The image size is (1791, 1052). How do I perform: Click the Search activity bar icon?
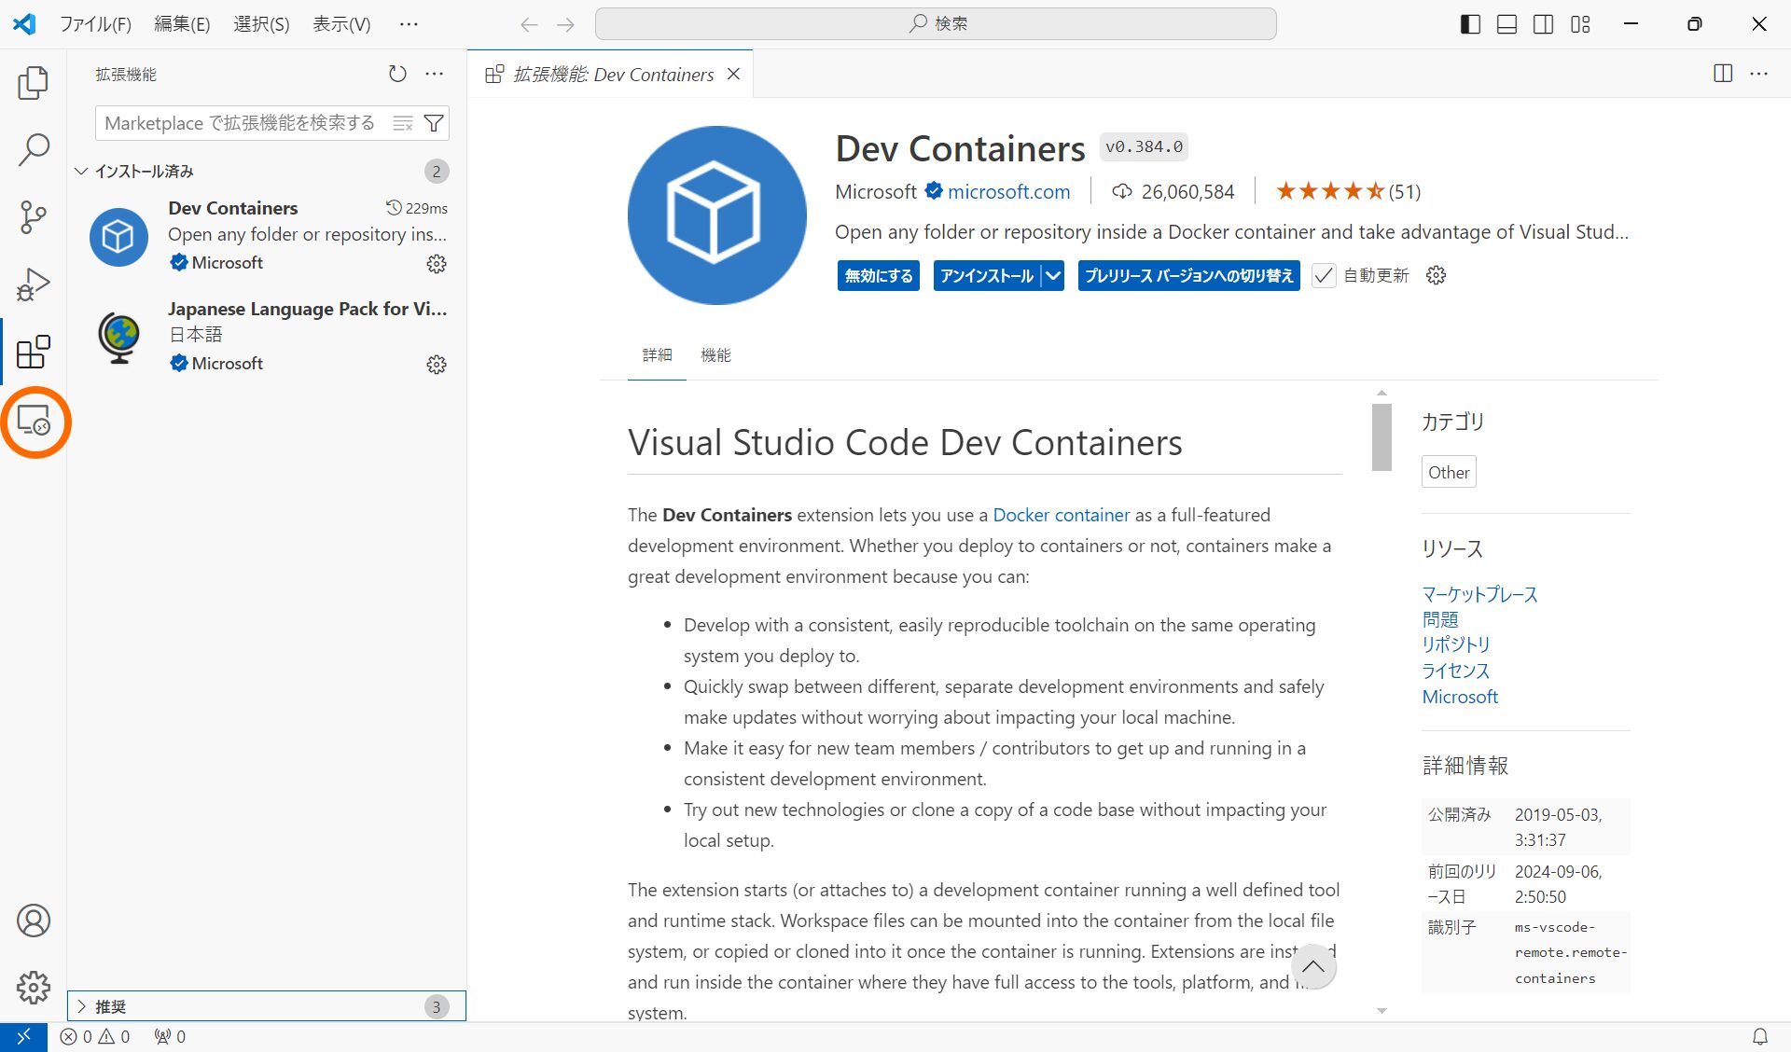(x=34, y=150)
